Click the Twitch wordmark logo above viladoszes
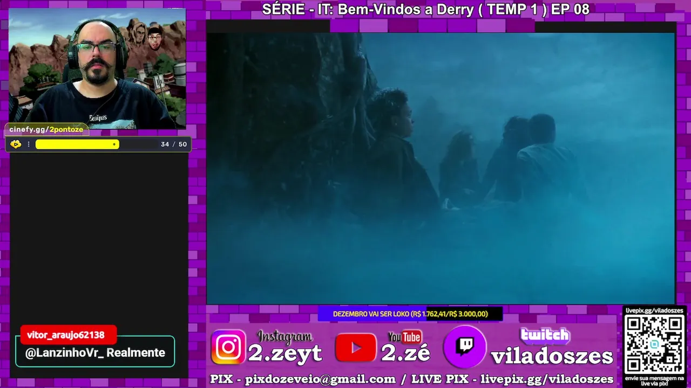 point(545,335)
